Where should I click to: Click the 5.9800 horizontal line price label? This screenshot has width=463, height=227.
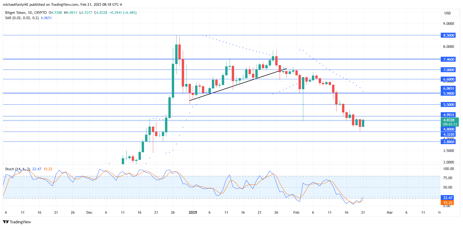pos(449,93)
